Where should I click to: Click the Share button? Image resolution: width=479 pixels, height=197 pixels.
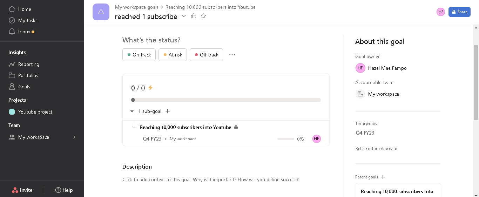(459, 12)
